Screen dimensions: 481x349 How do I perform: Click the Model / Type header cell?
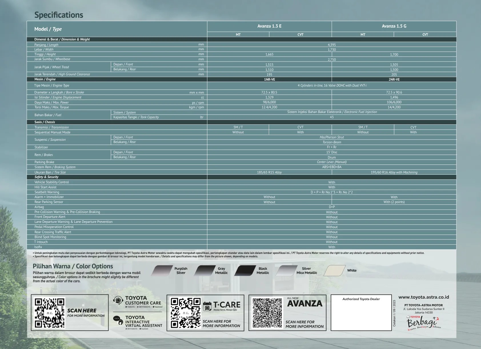click(x=117, y=29)
